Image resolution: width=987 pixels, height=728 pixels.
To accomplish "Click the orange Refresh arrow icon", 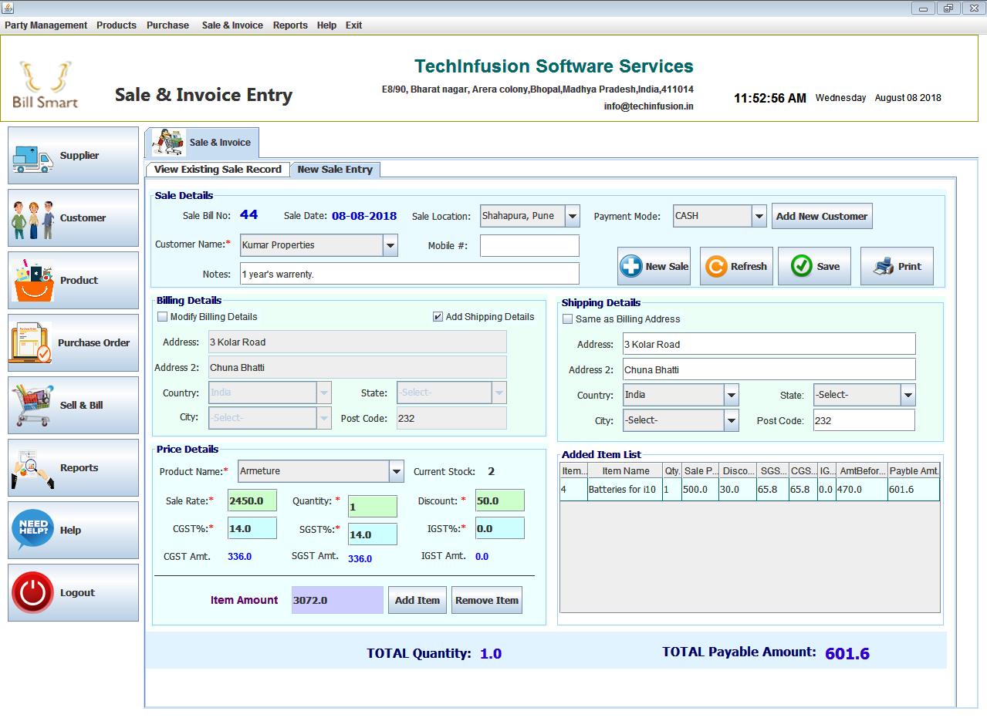I will tap(716, 266).
